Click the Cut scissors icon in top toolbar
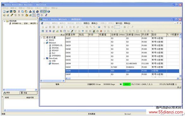 [19, 11]
